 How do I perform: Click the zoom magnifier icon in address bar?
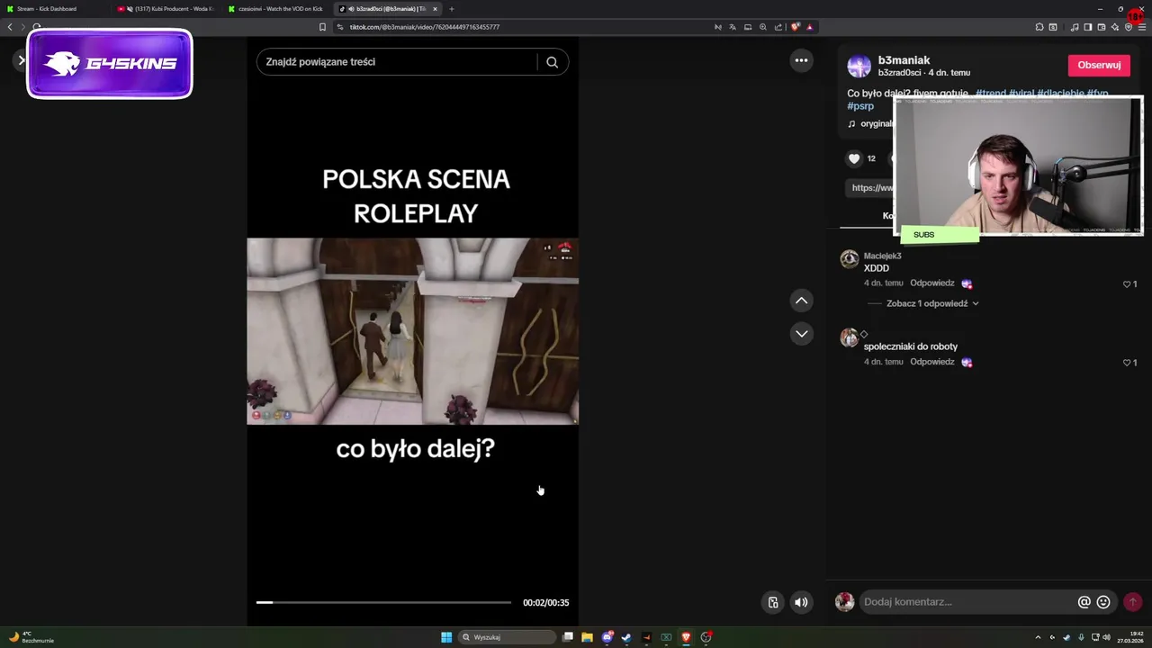pyautogui.click(x=763, y=27)
